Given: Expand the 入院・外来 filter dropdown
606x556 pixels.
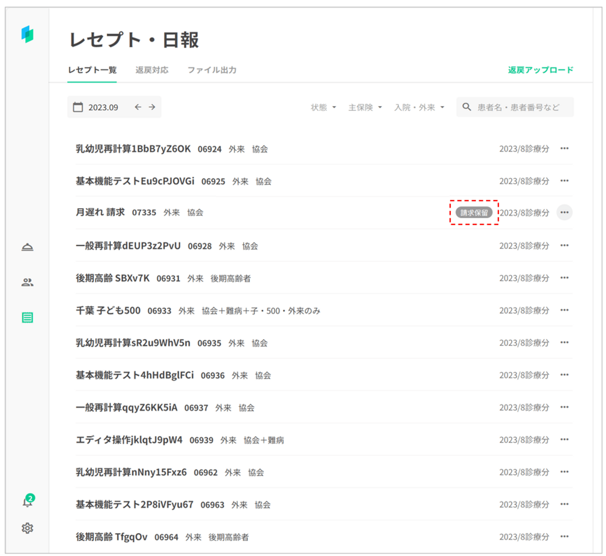Looking at the screenshot, I should tap(419, 107).
